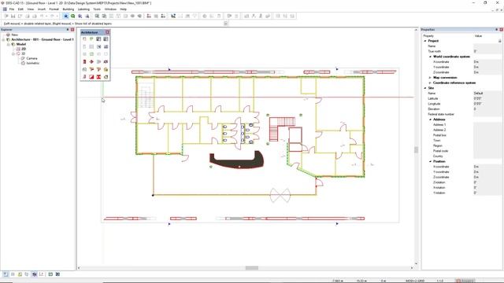The height and width of the screenshot is (283, 504).
Task: Select the Isometric view in Explorer tree
Action: pos(33,63)
